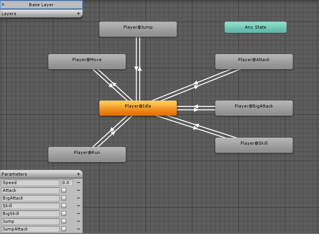
Task: Add a new parameter with plus icon
Action: point(78,174)
